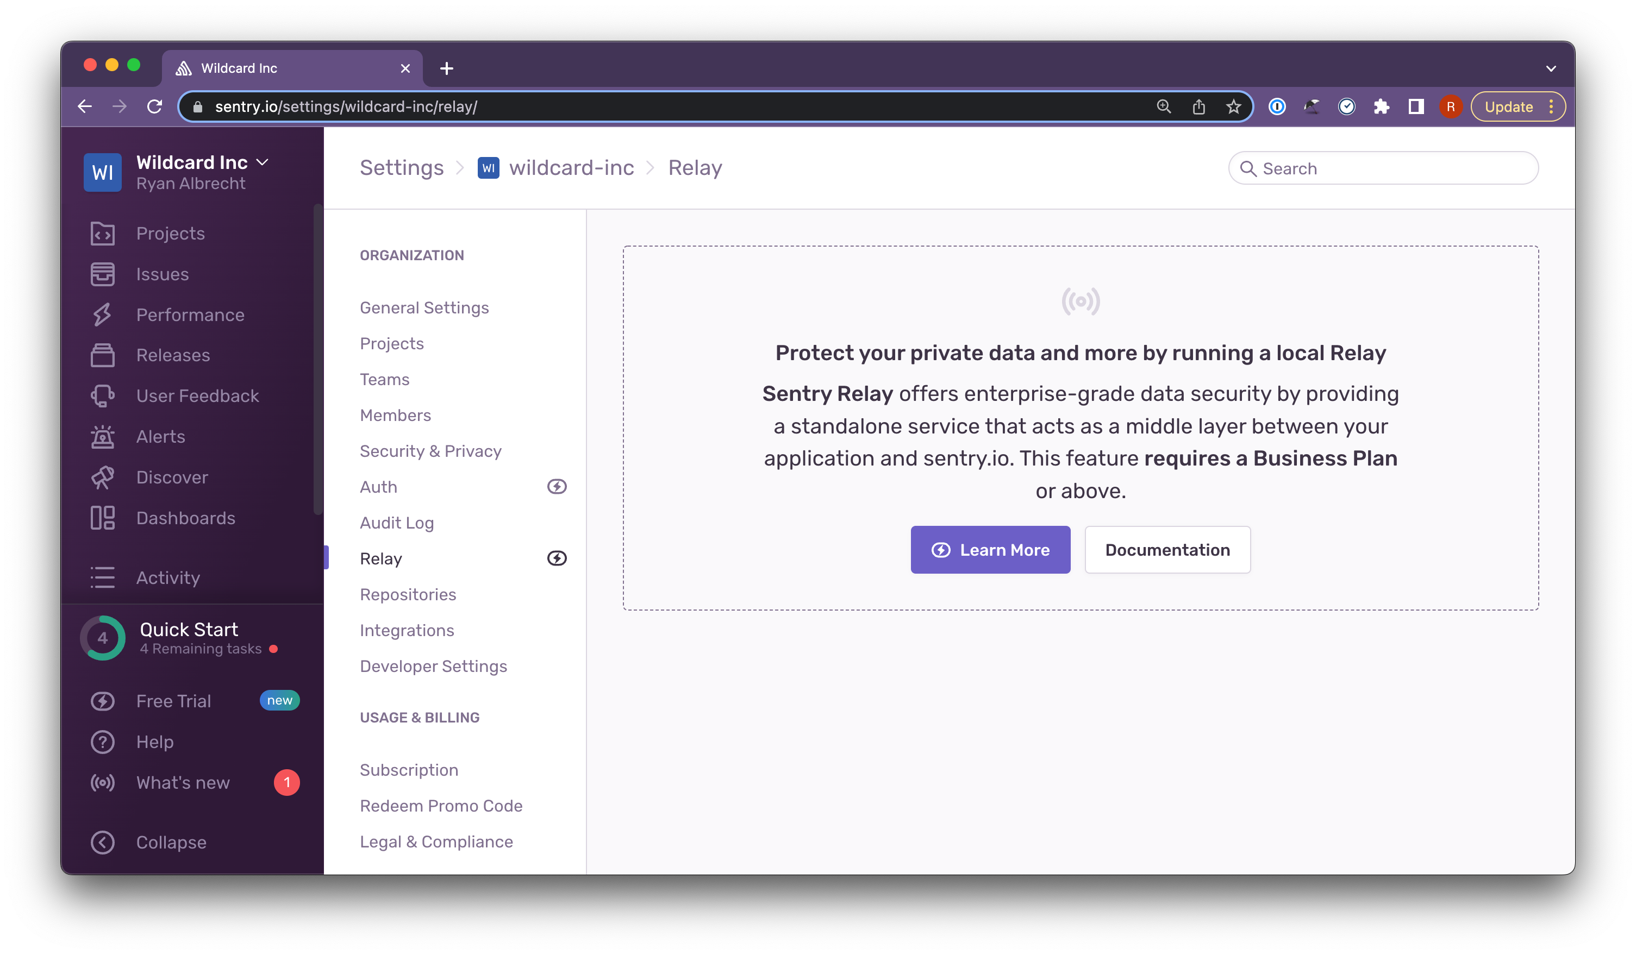
Task: Click the lightning badge beside Auth
Action: pos(557,487)
